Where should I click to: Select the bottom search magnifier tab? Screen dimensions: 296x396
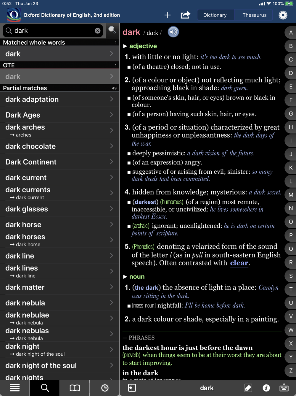click(45, 388)
